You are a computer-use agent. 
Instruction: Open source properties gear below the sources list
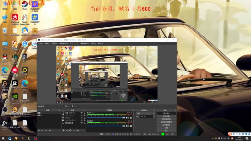click(70, 130)
